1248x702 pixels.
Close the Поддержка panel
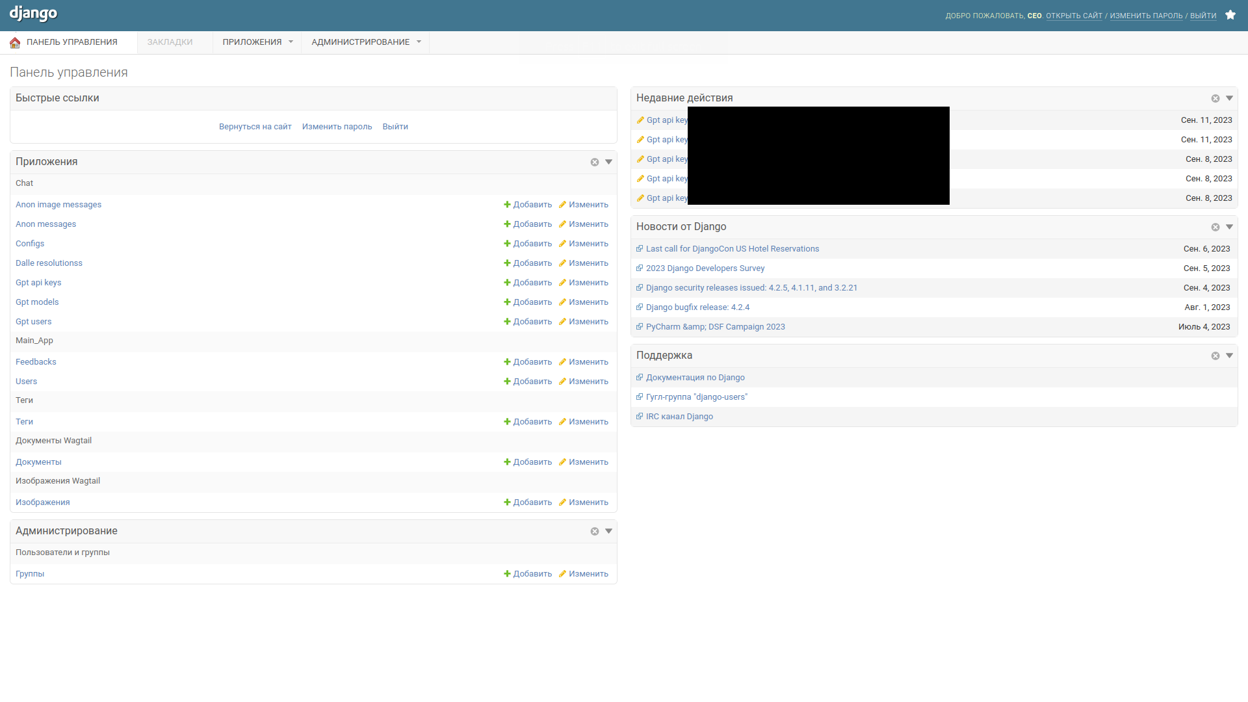(x=1215, y=356)
